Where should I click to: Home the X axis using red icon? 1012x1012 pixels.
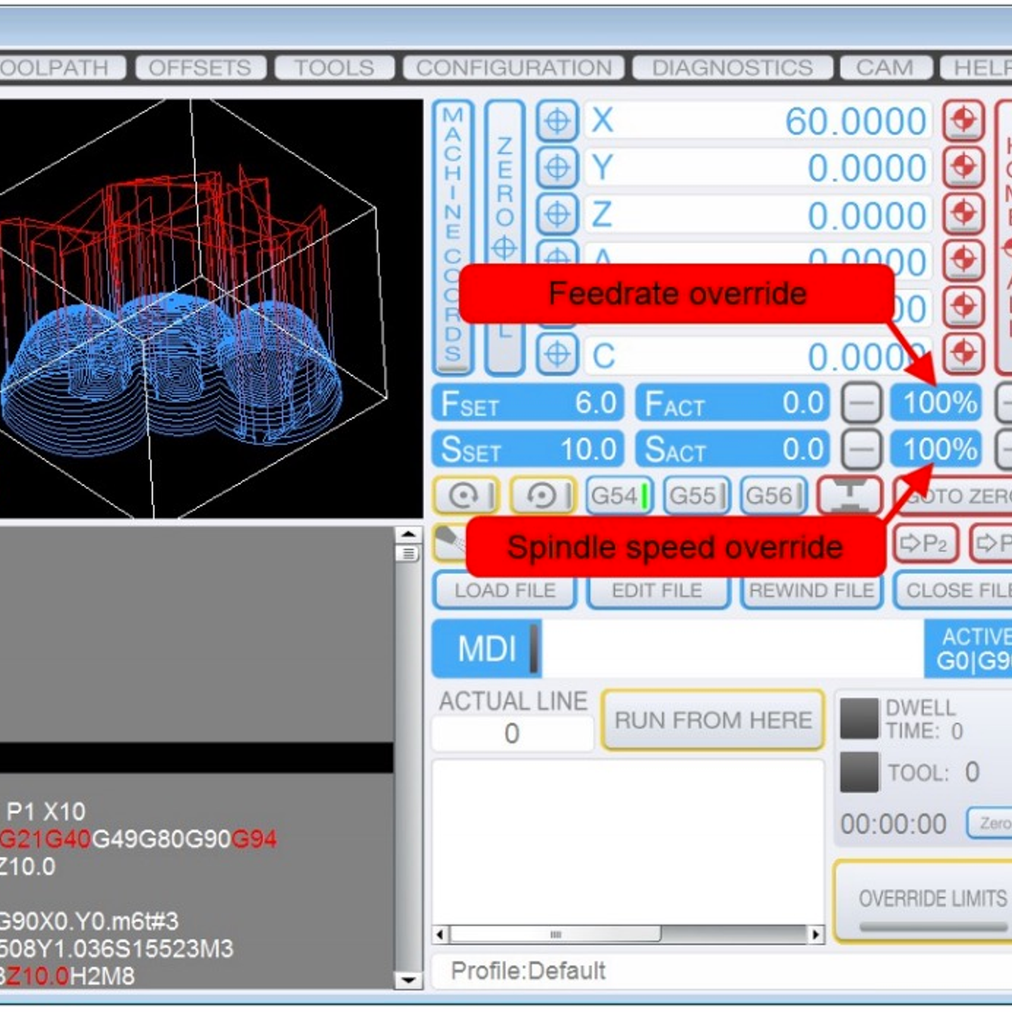(963, 120)
